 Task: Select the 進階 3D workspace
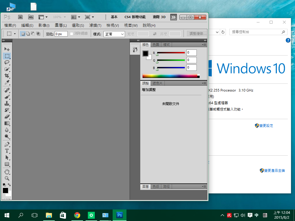click(159, 17)
